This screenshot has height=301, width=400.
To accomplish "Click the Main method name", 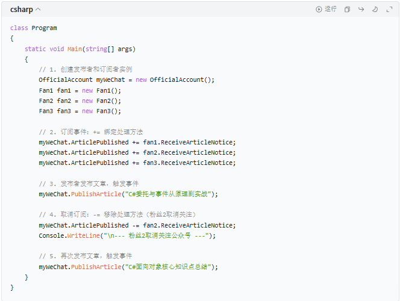I will tap(74, 49).
